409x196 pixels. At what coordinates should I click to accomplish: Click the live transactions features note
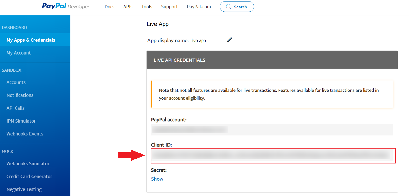272,94
